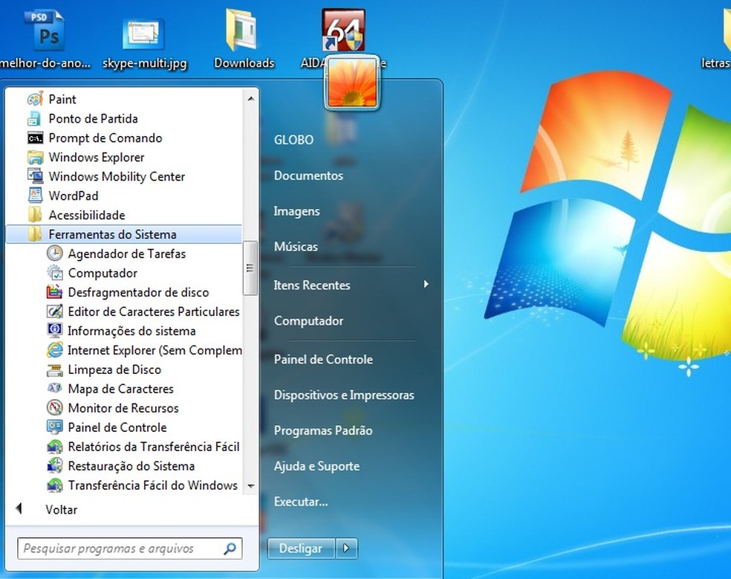Collapse the Ferramentas do Sistema folder
Image resolution: width=731 pixels, height=579 pixels.
click(x=123, y=234)
